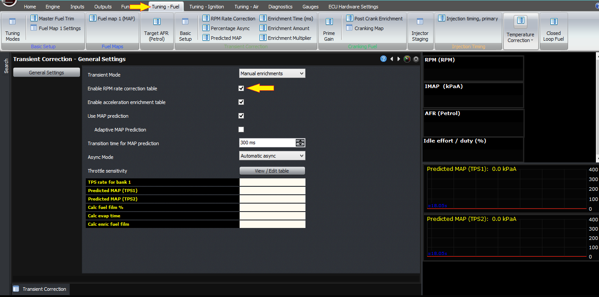Enable Adaptive MAP Prediction
This screenshot has width=599, height=297.
click(x=241, y=129)
